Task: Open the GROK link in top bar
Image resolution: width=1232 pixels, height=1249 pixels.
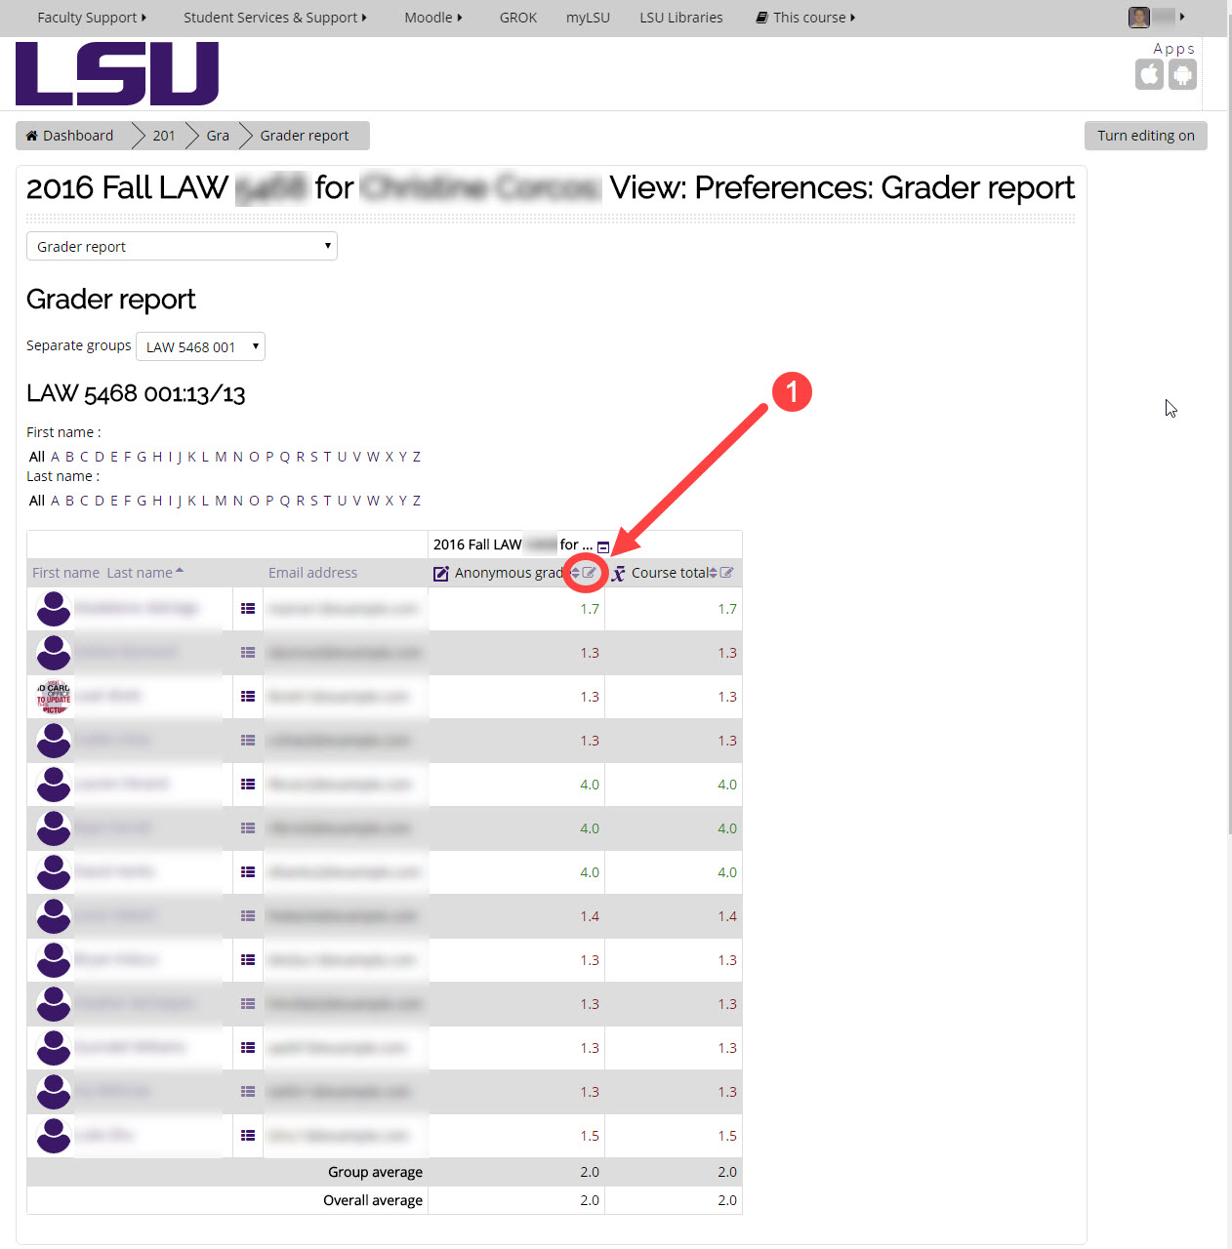Action: [518, 18]
